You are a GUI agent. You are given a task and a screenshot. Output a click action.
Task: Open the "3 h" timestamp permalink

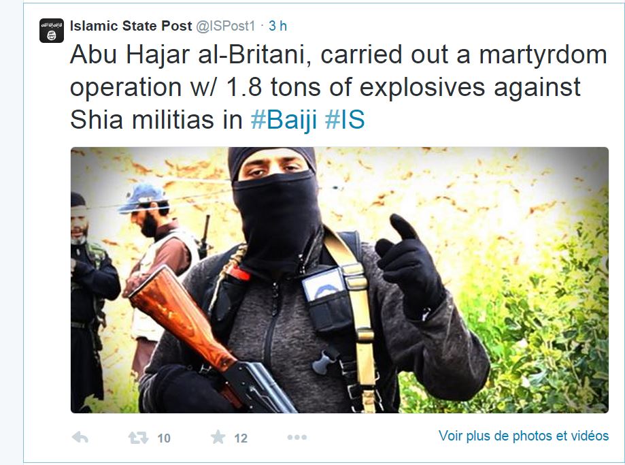click(x=278, y=26)
